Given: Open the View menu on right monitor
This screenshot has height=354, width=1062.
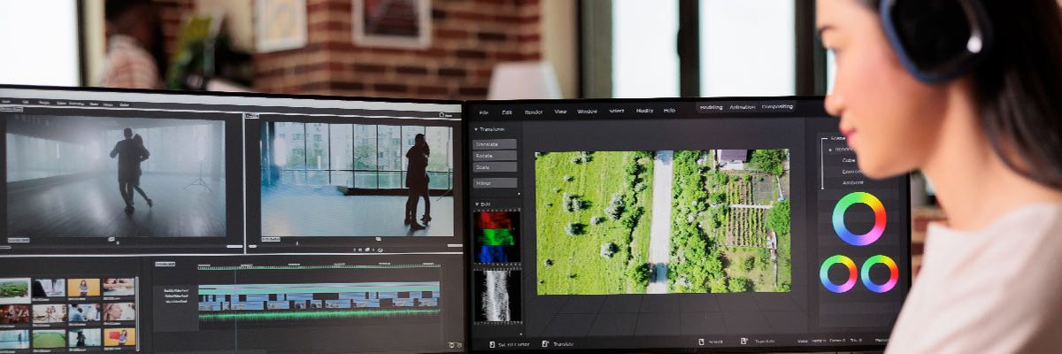Looking at the screenshot, I should [x=560, y=112].
